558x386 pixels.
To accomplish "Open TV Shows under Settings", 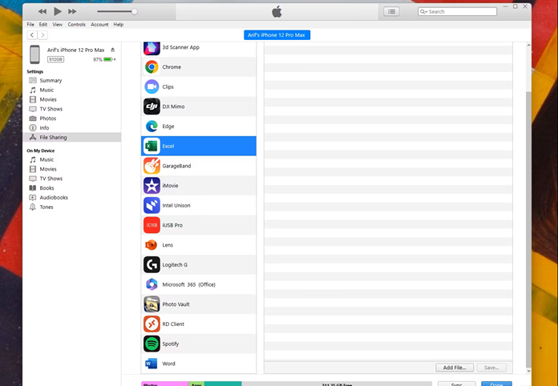I will point(51,109).
